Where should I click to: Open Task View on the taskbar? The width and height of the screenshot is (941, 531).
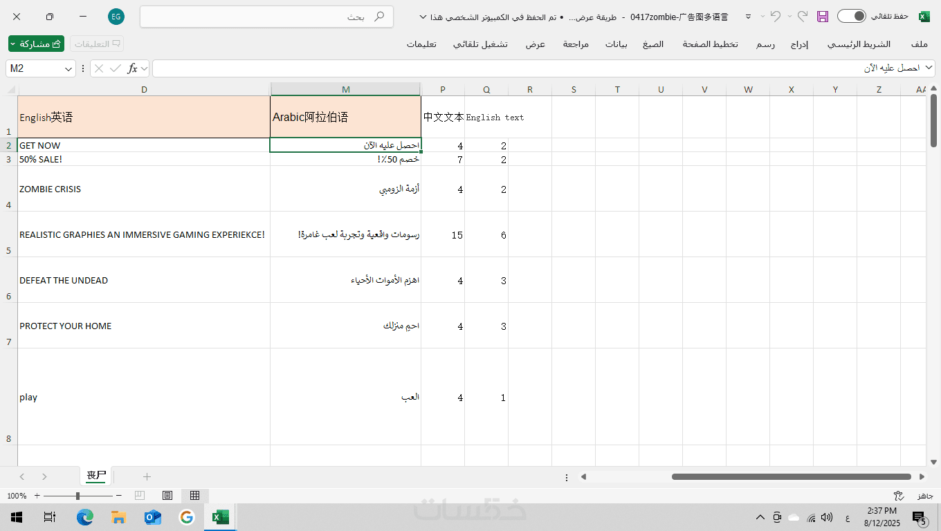click(50, 517)
